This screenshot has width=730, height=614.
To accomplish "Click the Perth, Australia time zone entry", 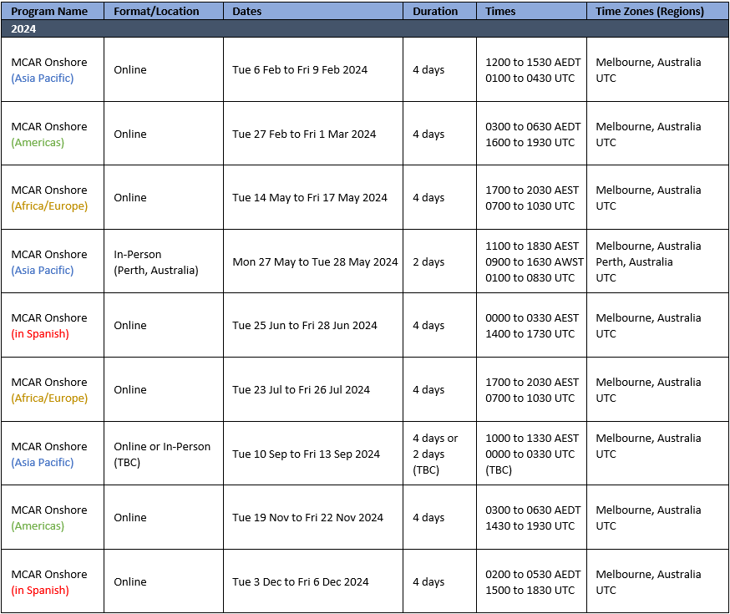I will pyautogui.click(x=634, y=262).
